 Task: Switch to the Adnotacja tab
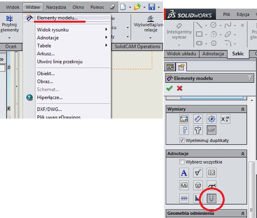point(213,54)
